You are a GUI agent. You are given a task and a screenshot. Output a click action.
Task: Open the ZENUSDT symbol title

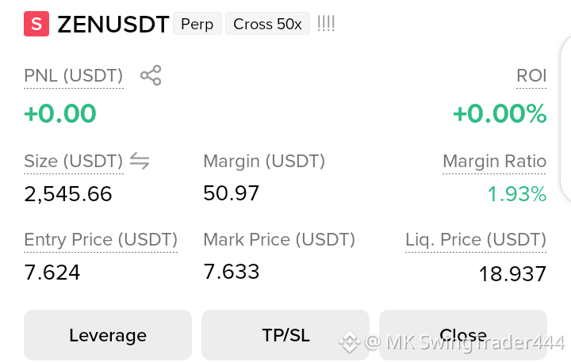[x=113, y=25]
